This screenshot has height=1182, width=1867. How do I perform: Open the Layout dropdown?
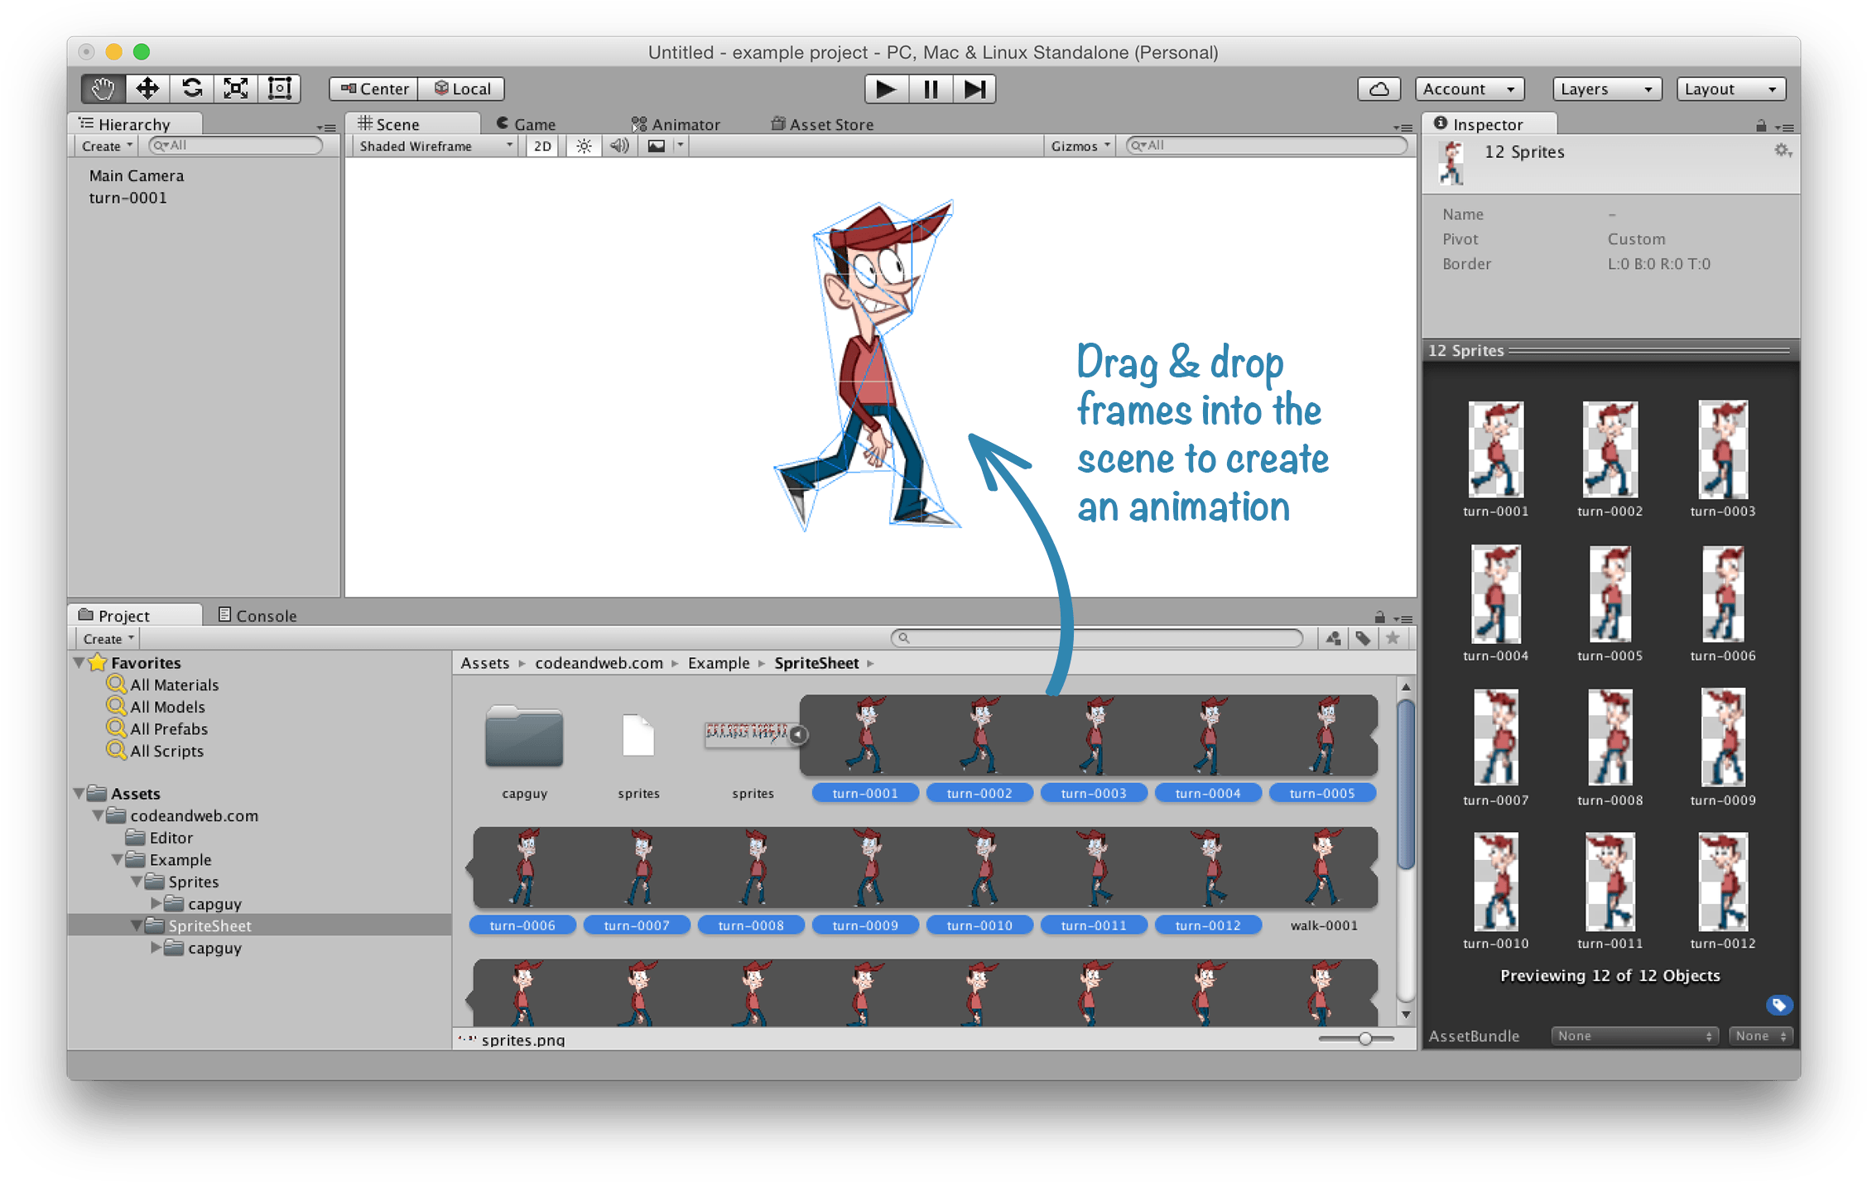(x=1731, y=89)
